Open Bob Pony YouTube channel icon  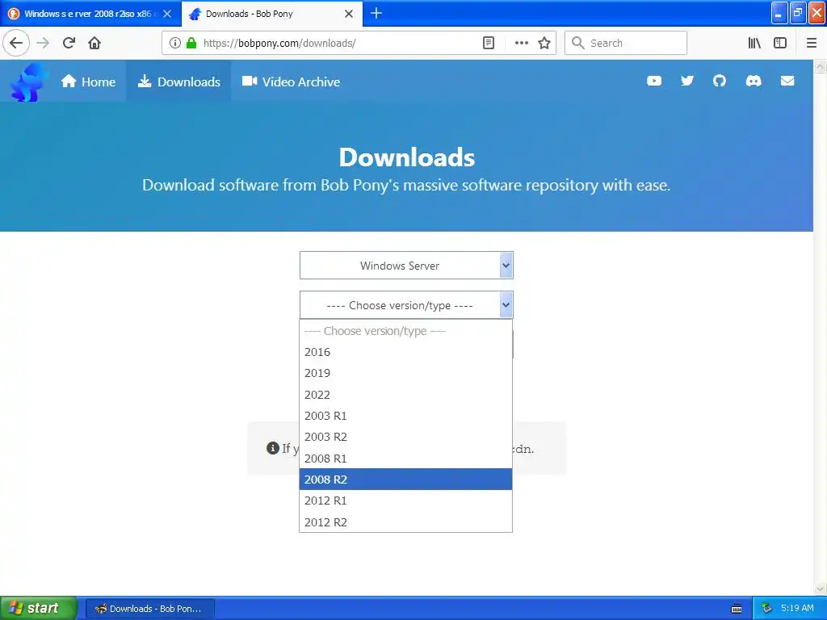654,81
